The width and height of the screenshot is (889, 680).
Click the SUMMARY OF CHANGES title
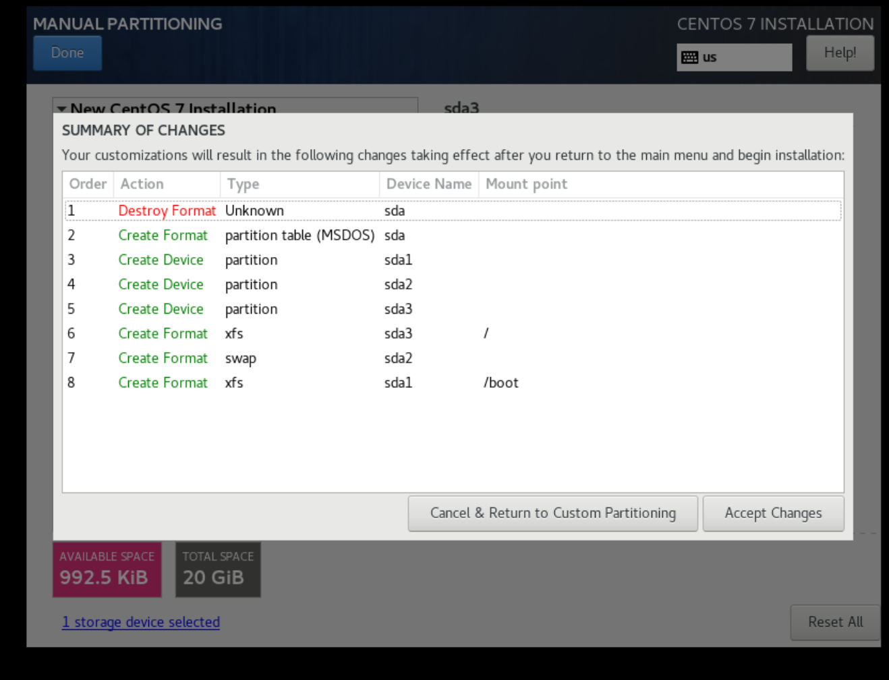click(x=144, y=130)
